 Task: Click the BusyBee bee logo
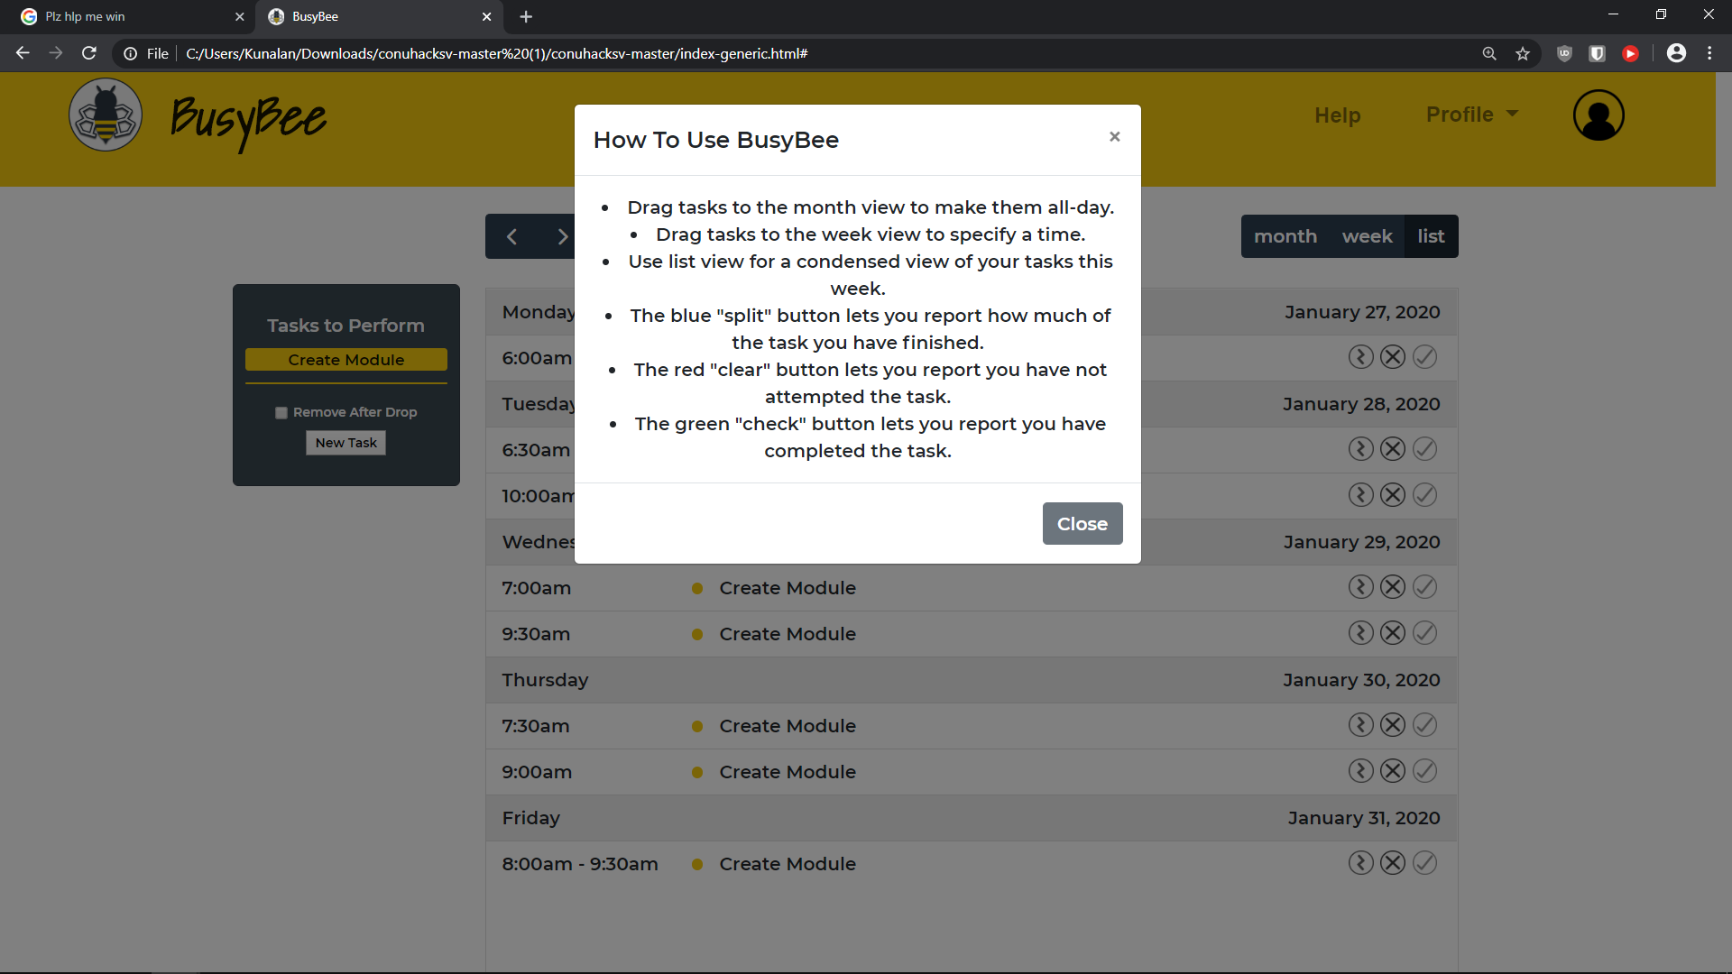click(106, 115)
